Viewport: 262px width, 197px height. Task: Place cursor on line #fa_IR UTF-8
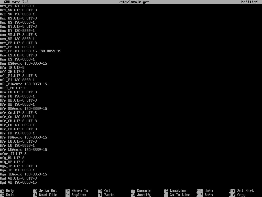(12, 67)
